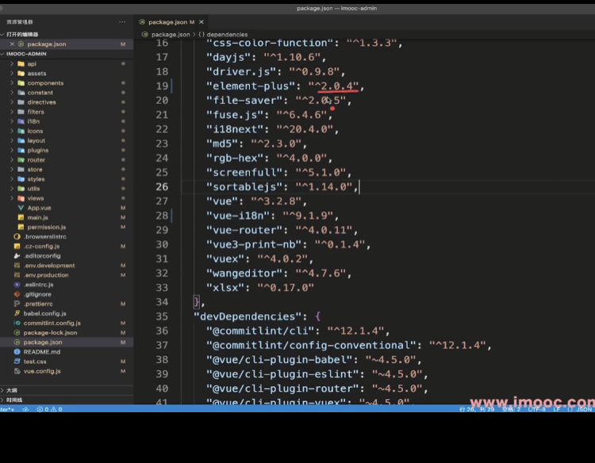
Task: Click the .eslintrc.js file icon
Action: coord(17,285)
